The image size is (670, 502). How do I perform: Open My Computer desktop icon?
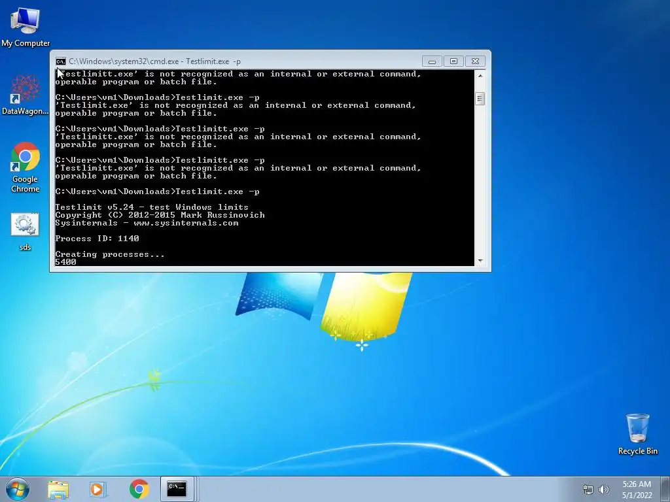(x=26, y=27)
